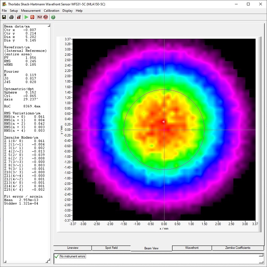Click the 'No instrument errors' status text
The height and width of the screenshot is (267, 267).
click(x=73, y=256)
